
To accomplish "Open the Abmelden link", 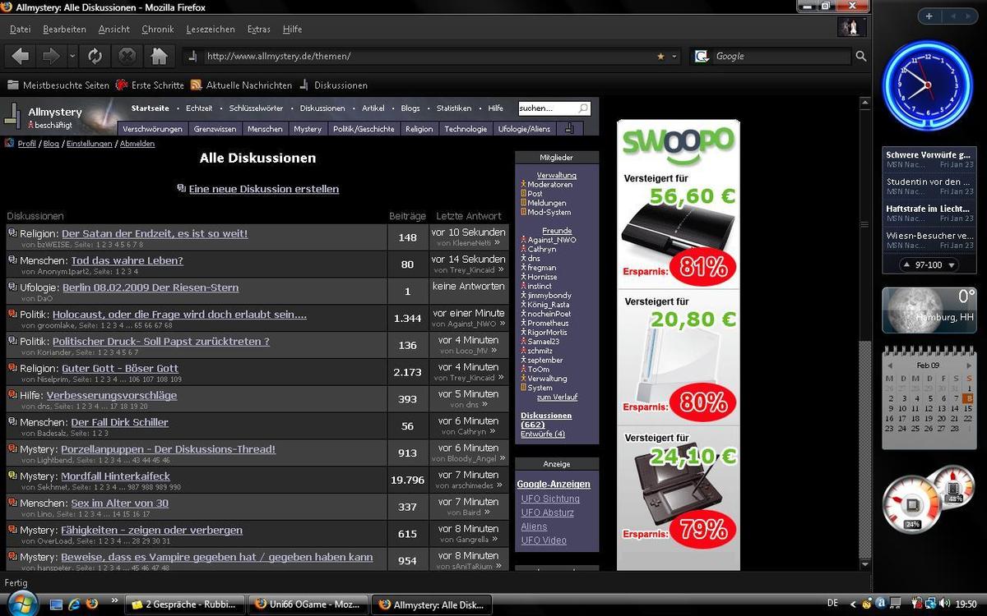I will [137, 144].
